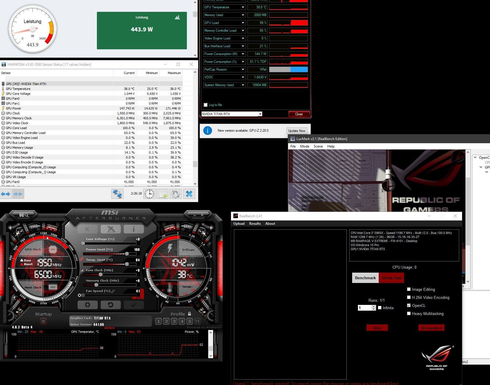Open the Mode menu in LuxMark

pos(305,146)
